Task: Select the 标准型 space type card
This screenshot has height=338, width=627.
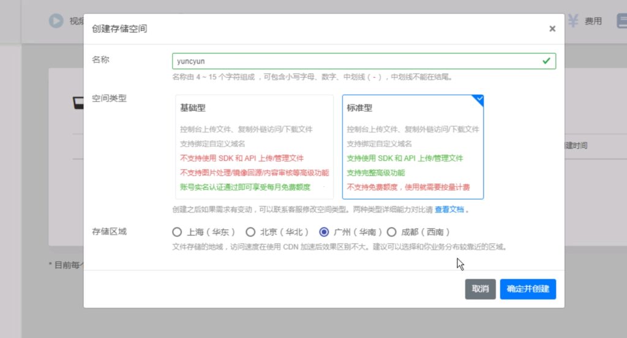Action: pyautogui.click(x=413, y=147)
